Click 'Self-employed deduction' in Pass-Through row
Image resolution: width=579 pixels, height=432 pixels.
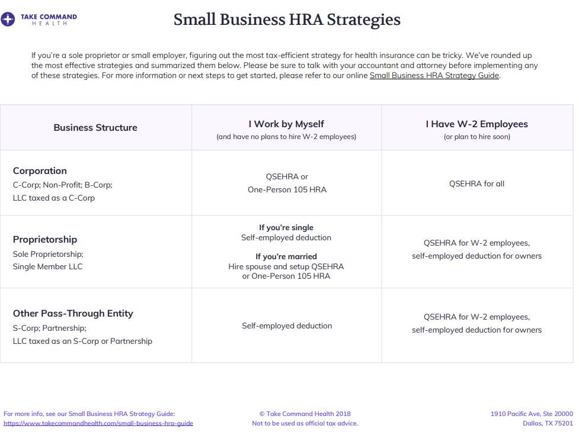point(287,325)
